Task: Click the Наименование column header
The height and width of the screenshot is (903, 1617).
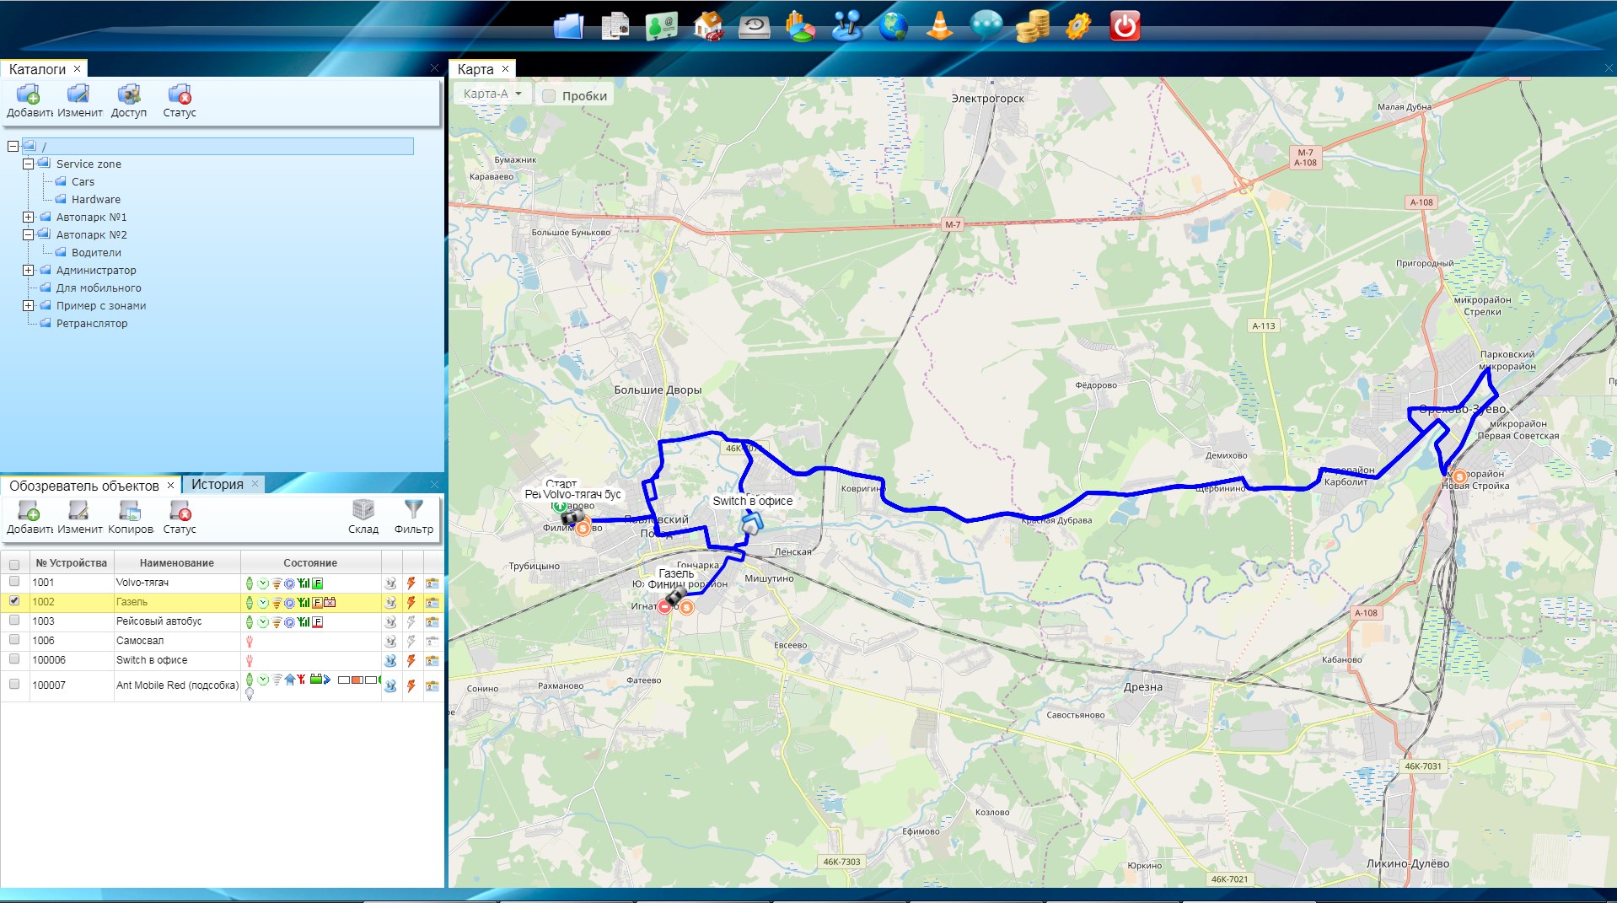Action: point(177,562)
